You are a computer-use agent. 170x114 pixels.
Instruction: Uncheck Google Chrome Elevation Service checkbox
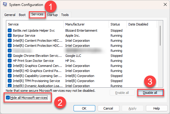click(x=10, y=56)
